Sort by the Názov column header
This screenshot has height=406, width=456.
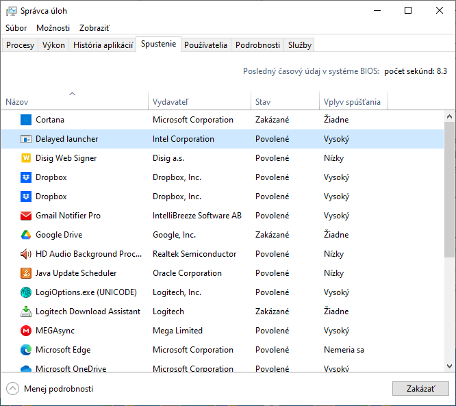(x=75, y=101)
